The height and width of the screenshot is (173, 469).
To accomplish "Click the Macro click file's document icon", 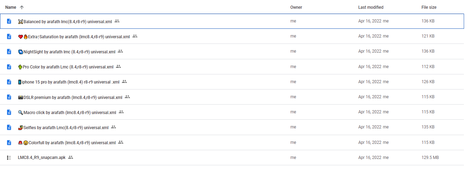I will (x=9, y=112).
